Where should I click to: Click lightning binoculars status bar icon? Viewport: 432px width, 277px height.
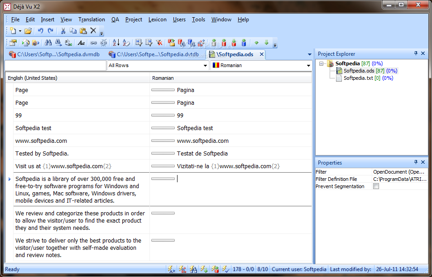193,269
